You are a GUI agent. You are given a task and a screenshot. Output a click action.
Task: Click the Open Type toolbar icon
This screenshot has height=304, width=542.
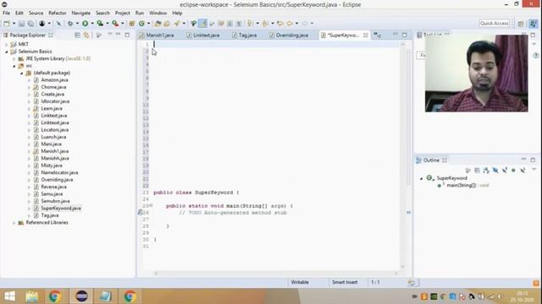tap(158, 24)
